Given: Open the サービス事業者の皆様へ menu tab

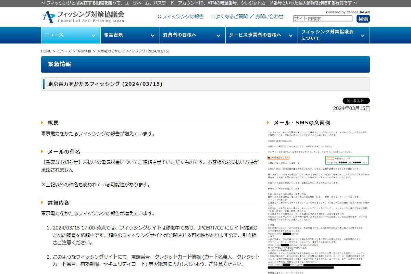Looking at the screenshot, I should click(x=262, y=35).
